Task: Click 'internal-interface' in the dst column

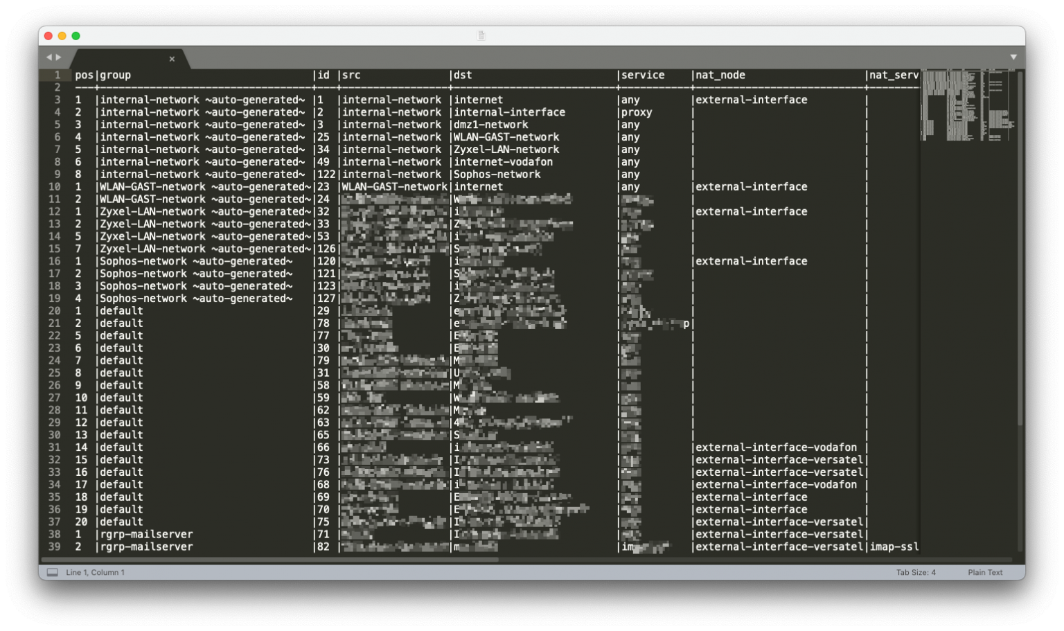Action: (510, 112)
